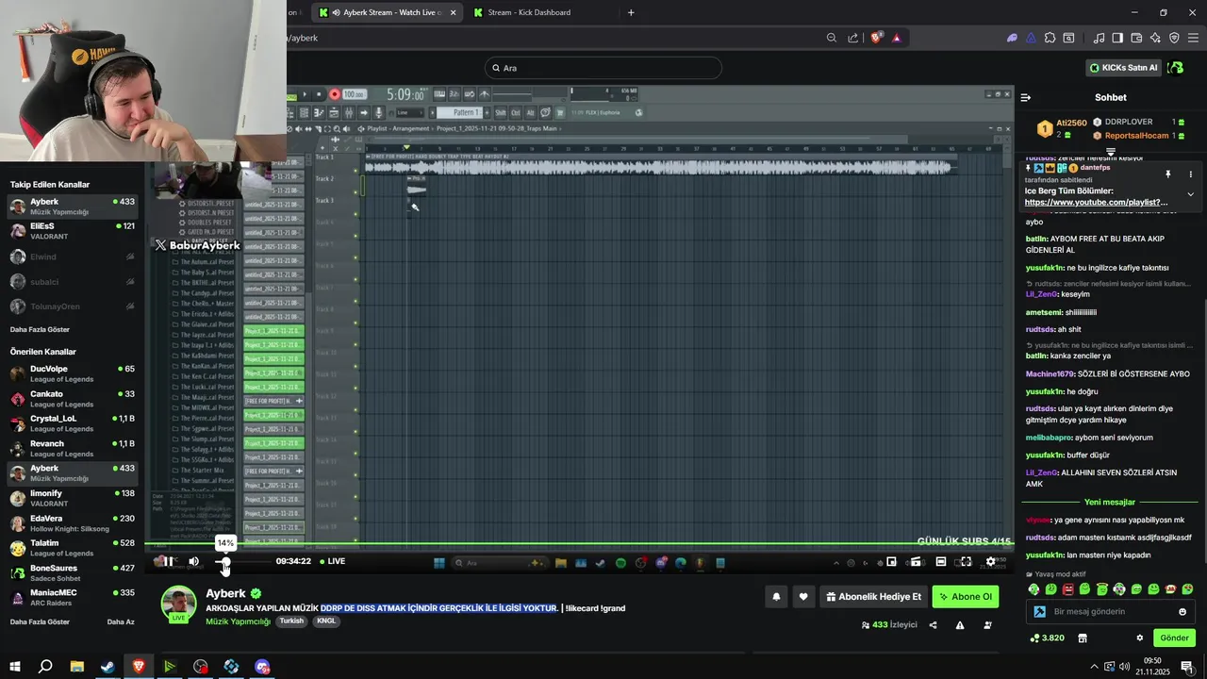Viewport: 1207px width, 679px height.
Task: Enter fullscreen mode on stream player
Action: click(x=966, y=561)
